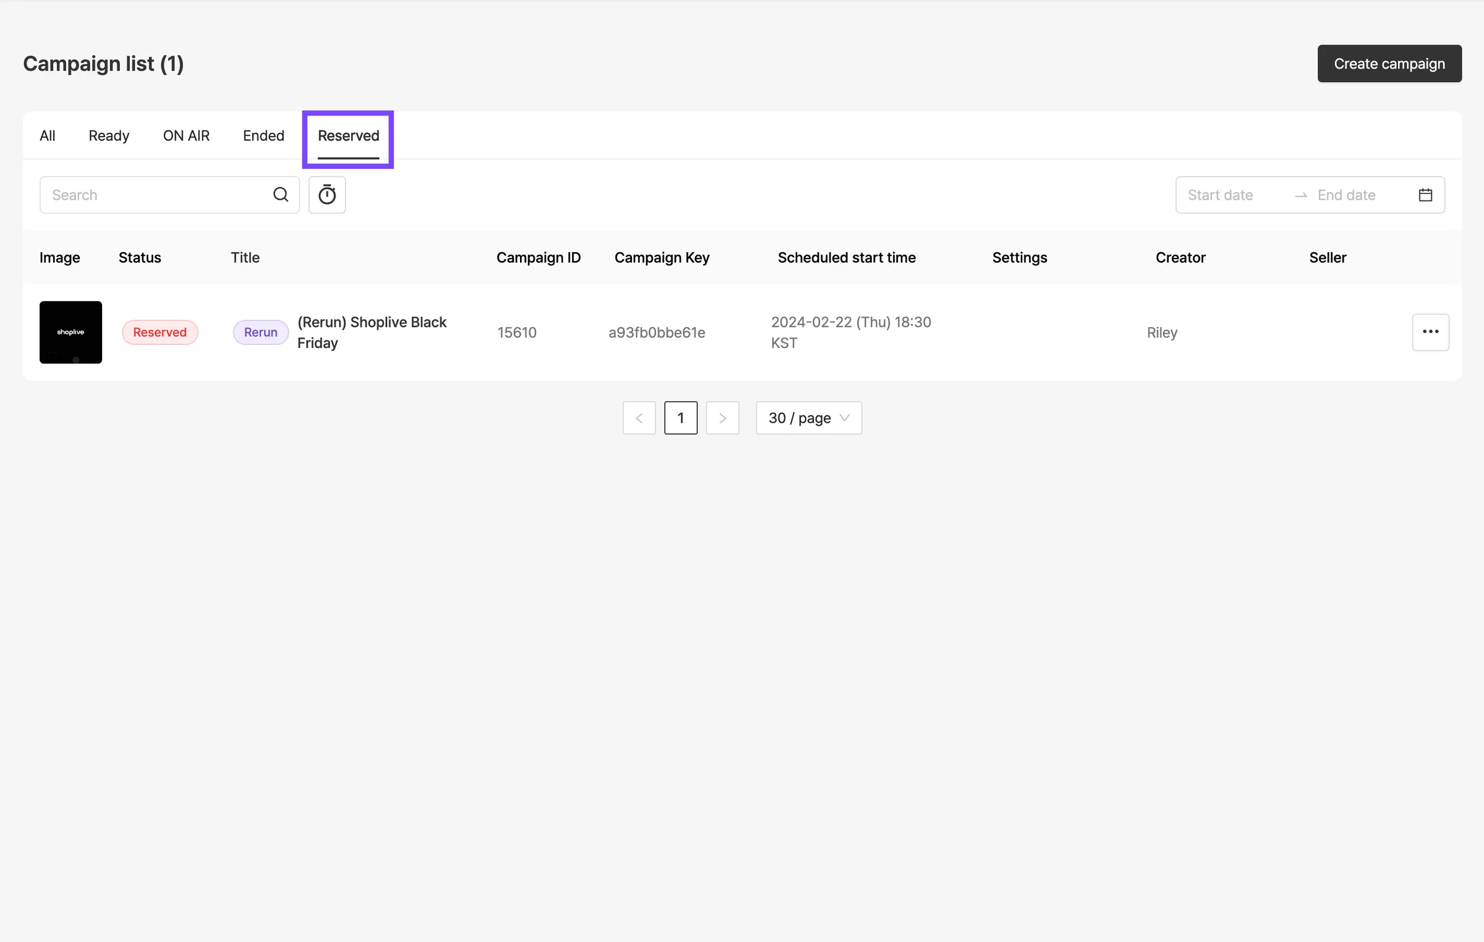Screen dimensions: 1484x942
Task: Click the Seller column header
Action: [x=1328, y=257]
